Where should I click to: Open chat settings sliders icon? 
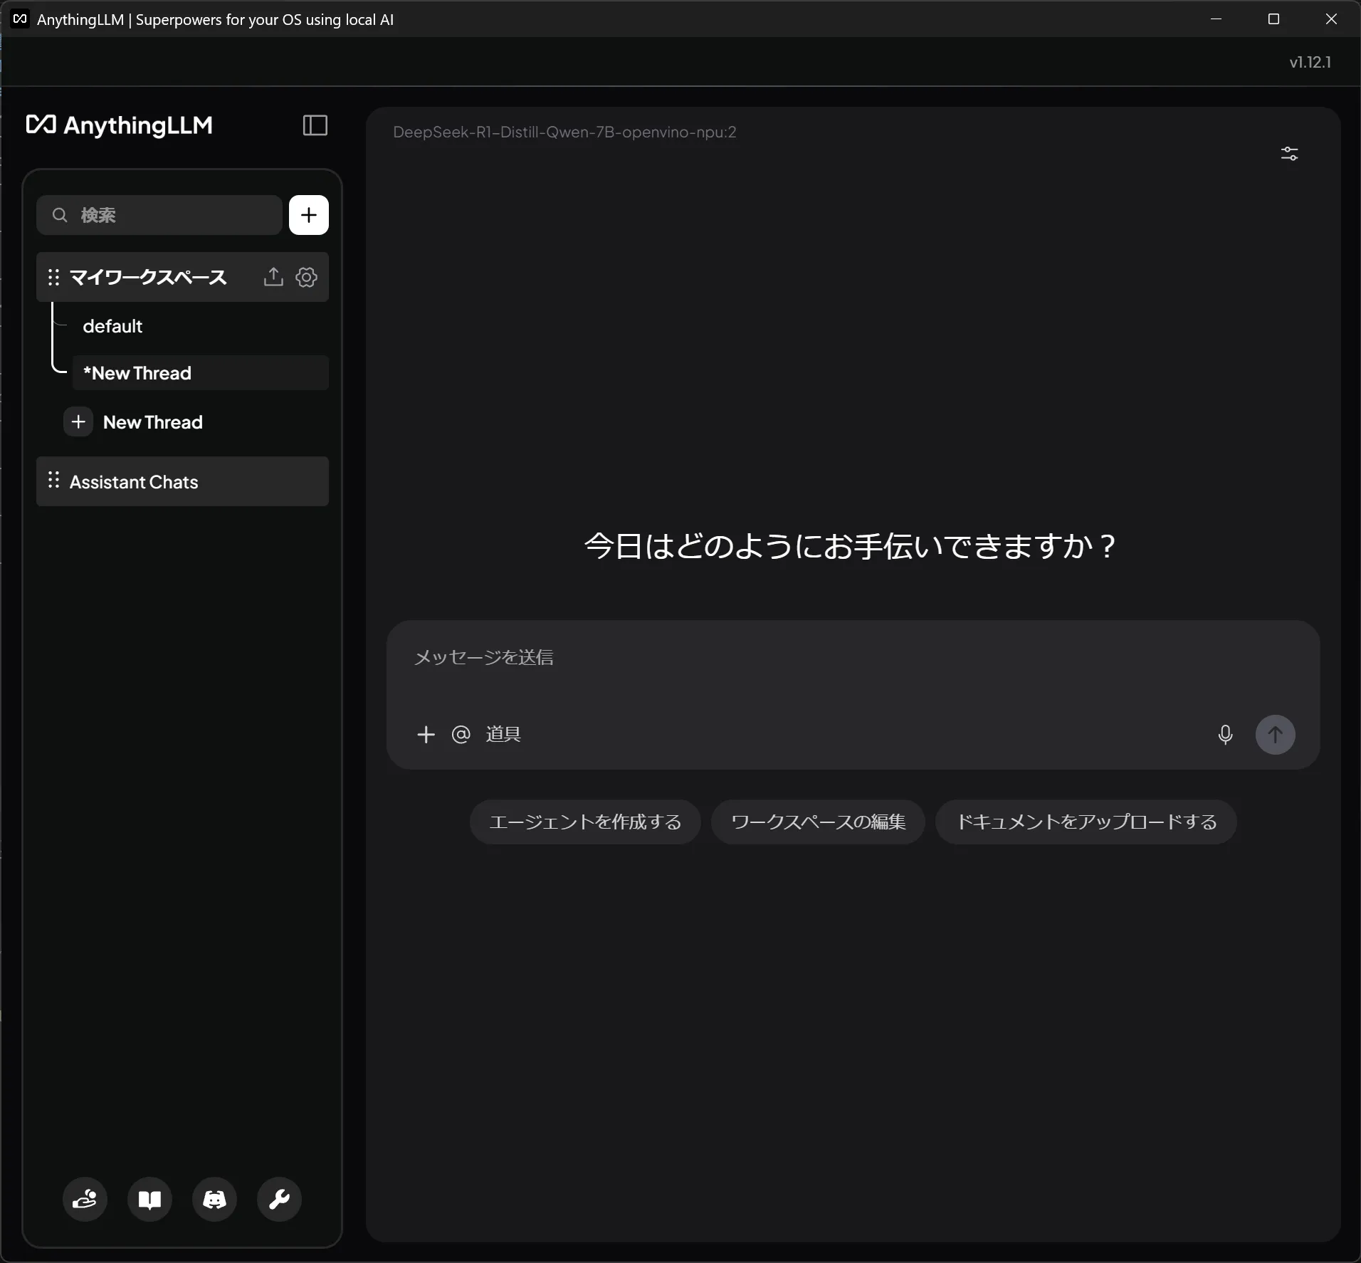click(1289, 154)
